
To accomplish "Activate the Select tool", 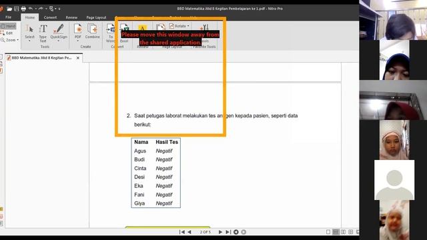I will point(29,31).
